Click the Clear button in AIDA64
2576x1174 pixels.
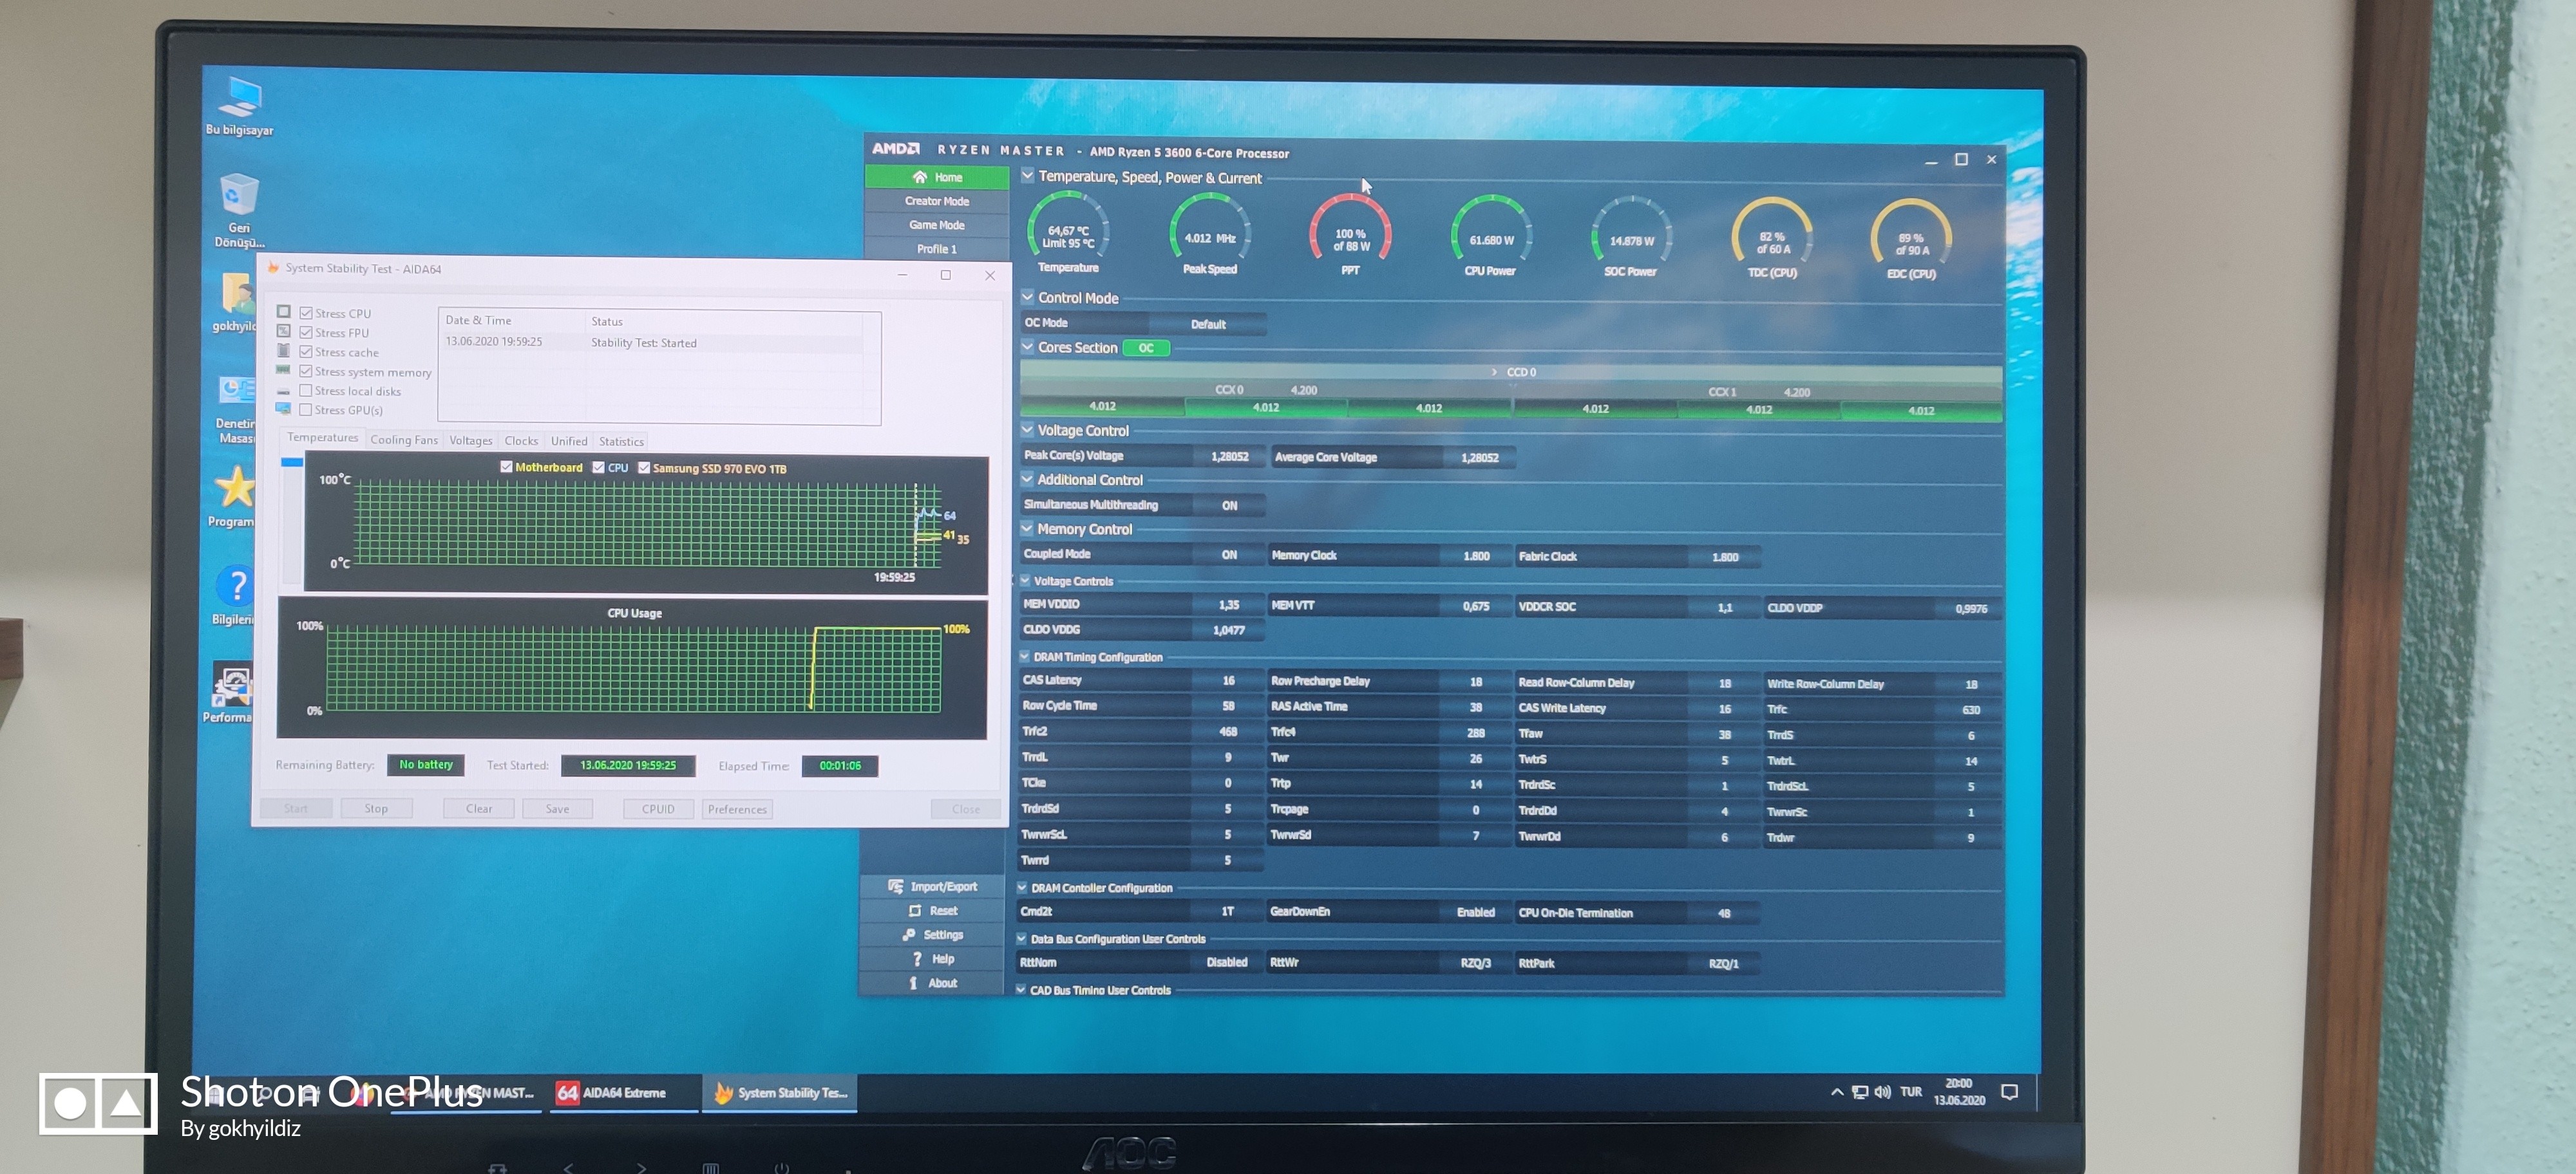pos(479,808)
